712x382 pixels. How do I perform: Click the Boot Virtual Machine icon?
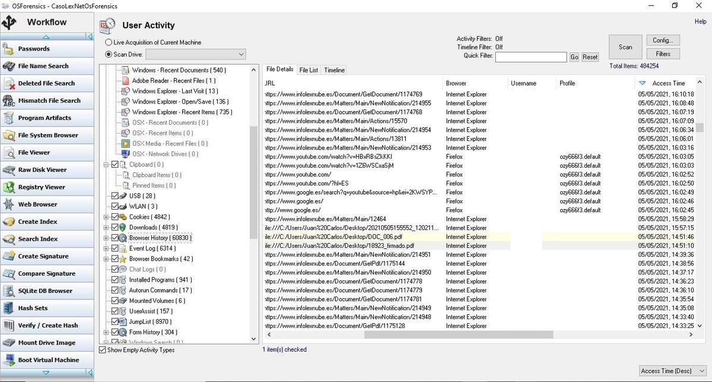coord(9,360)
